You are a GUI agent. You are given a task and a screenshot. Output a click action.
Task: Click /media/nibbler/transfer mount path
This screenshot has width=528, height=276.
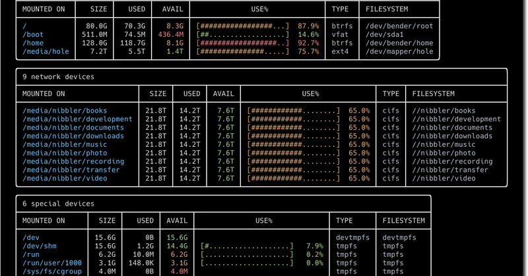[71, 170]
